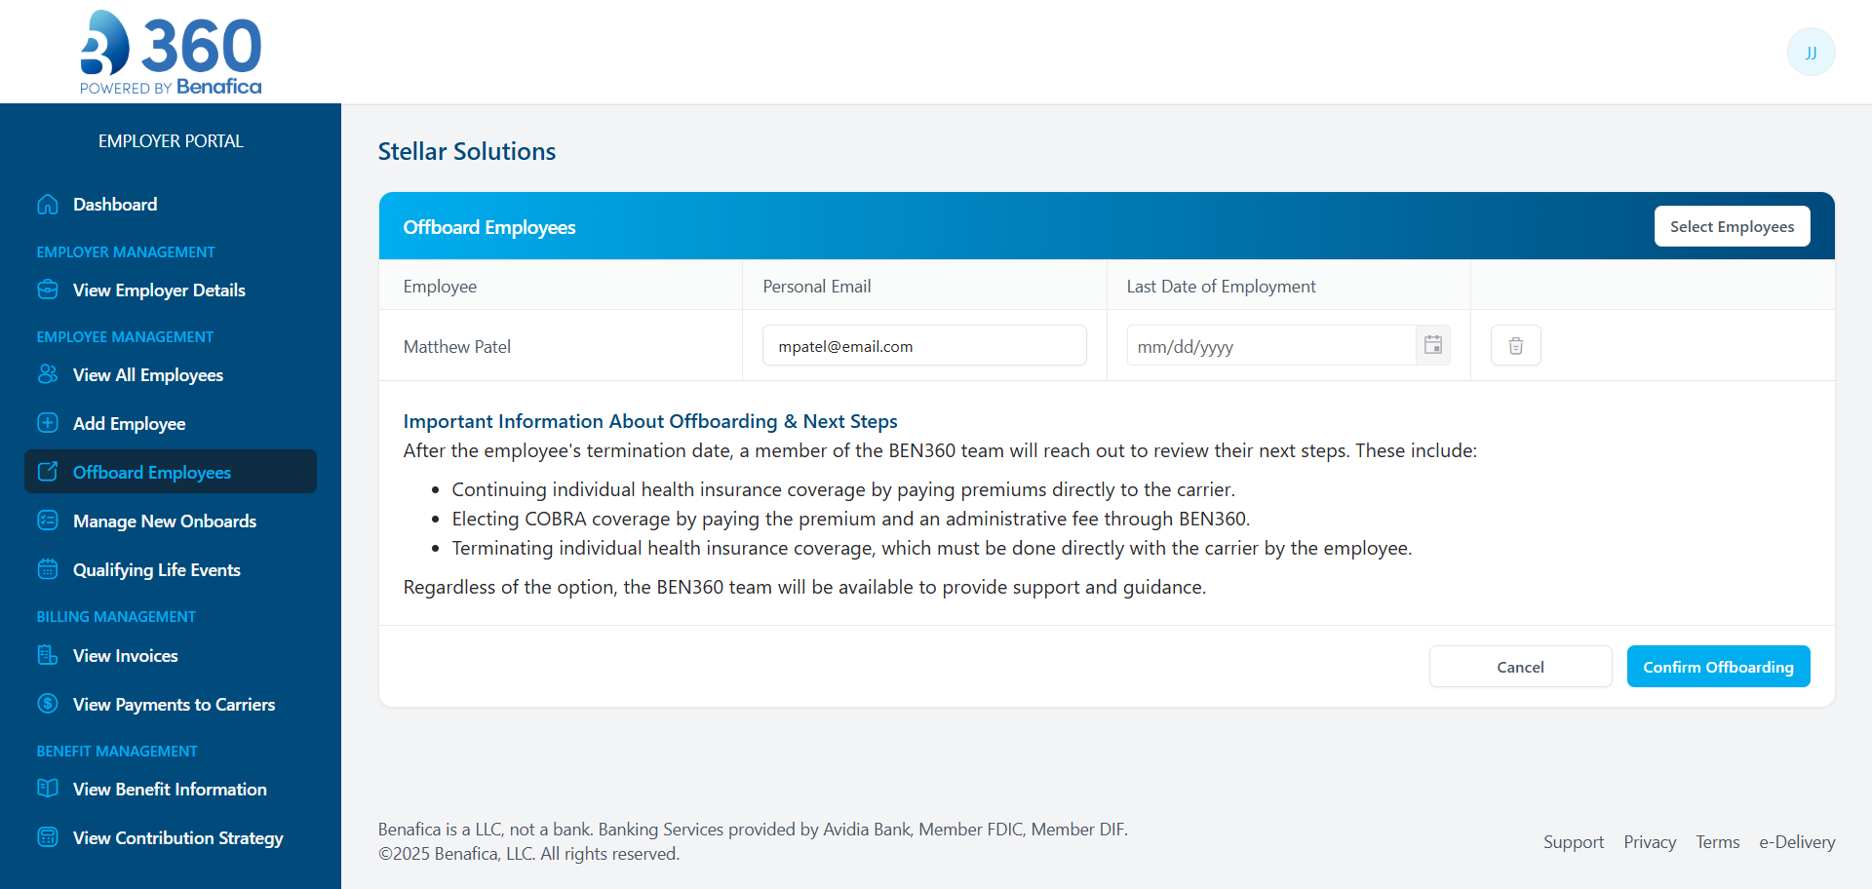Select the View Employer Details icon
Viewport: 1872px width, 889px height.
[48, 290]
